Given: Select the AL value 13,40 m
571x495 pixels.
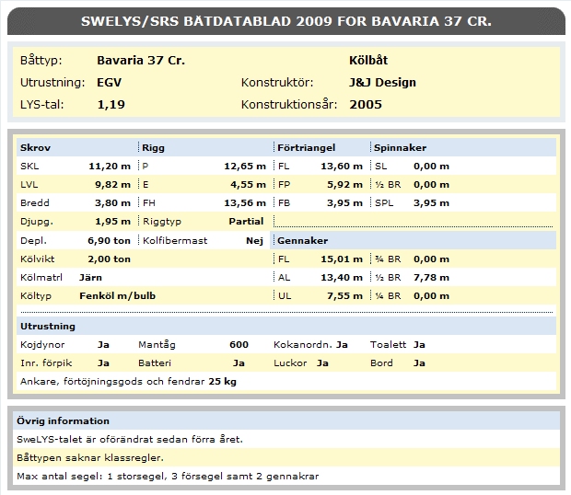Looking at the screenshot, I should pyautogui.click(x=342, y=278).
